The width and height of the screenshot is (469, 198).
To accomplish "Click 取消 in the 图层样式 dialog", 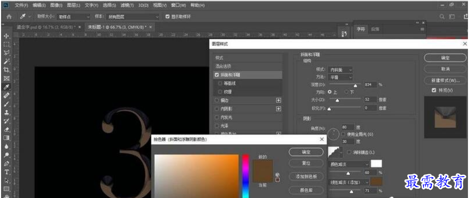I will pyautogui.click(x=445, y=69).
